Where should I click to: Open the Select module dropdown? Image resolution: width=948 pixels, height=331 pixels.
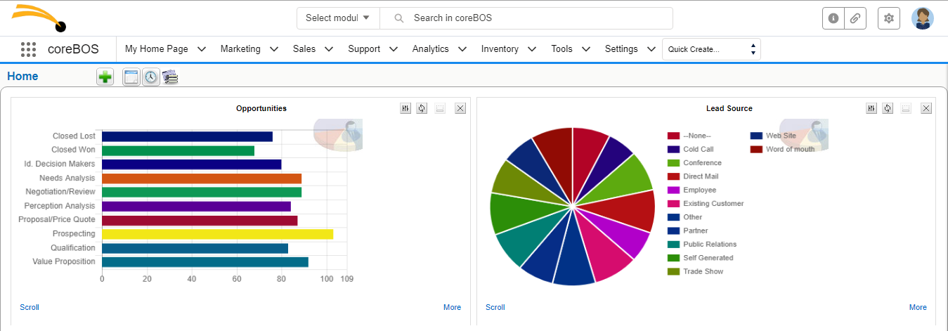pos(338,18)
